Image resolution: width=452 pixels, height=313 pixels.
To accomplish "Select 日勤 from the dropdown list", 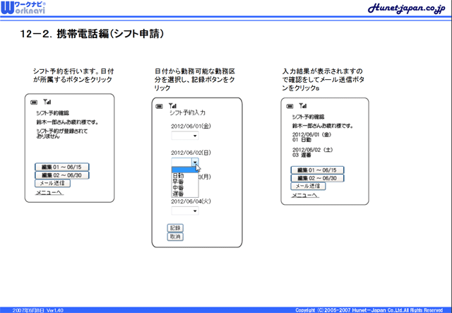I will click(178, 175).
